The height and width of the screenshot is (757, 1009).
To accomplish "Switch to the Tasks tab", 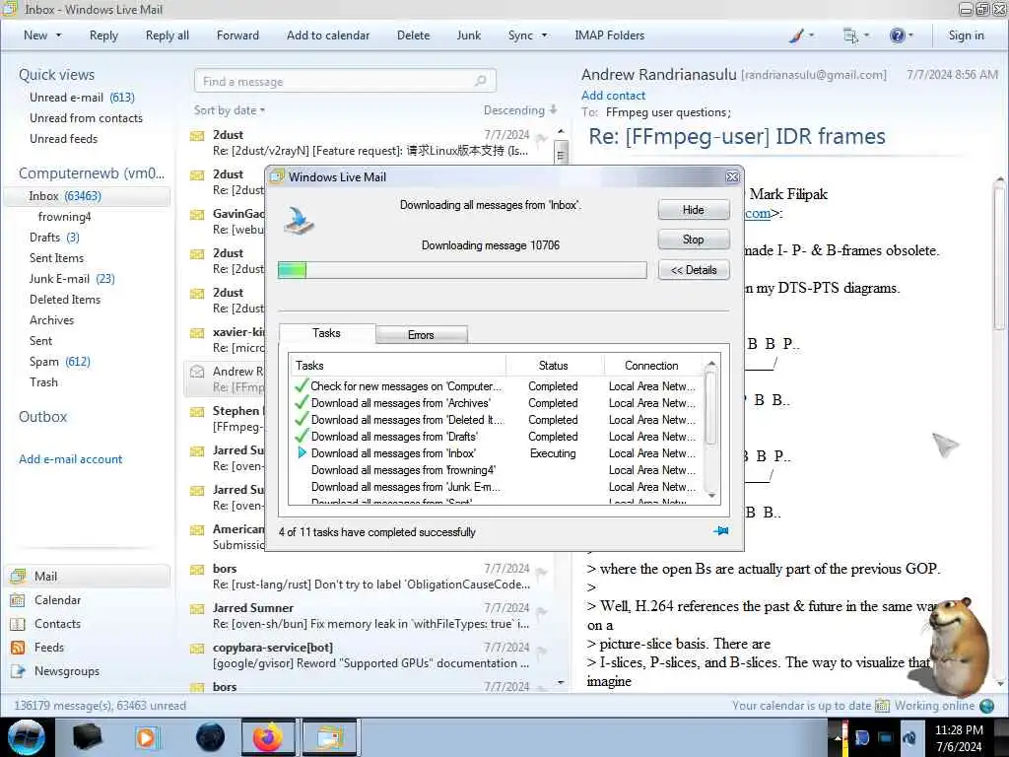I will tap(326, 333).
